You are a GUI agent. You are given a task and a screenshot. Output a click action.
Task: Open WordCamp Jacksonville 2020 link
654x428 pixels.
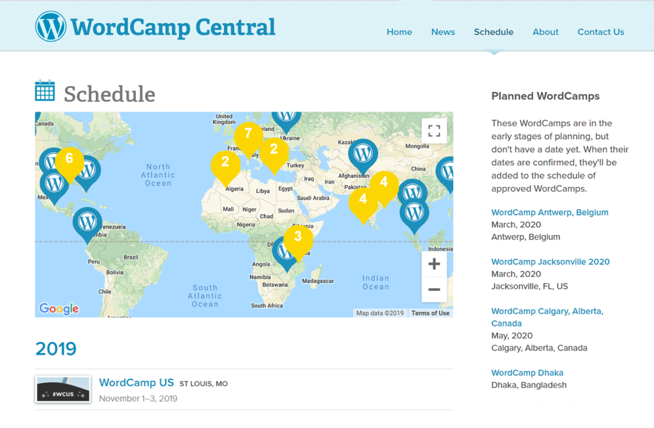coord(550,262)
